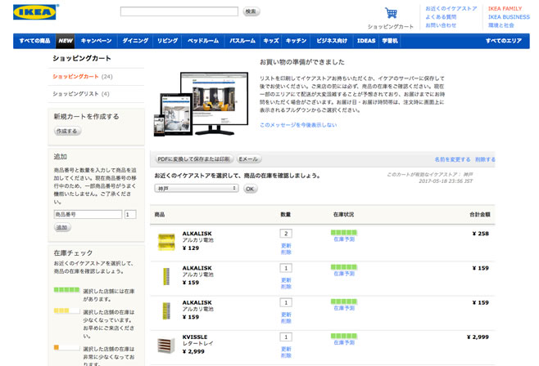Open IDEAS menu item
This screenshot has width=539, height=366.
[366, 41]
